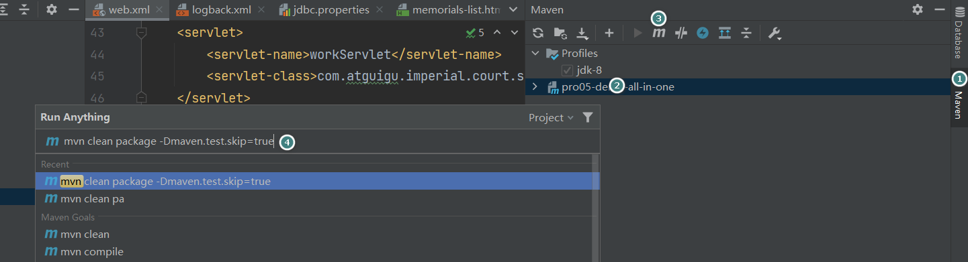The height and width of the screenshot is (262, 968).
Task: Hide the Maven tool window
Action: pos(940,9)
